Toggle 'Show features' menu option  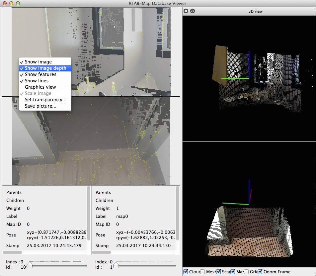[40, 74]
